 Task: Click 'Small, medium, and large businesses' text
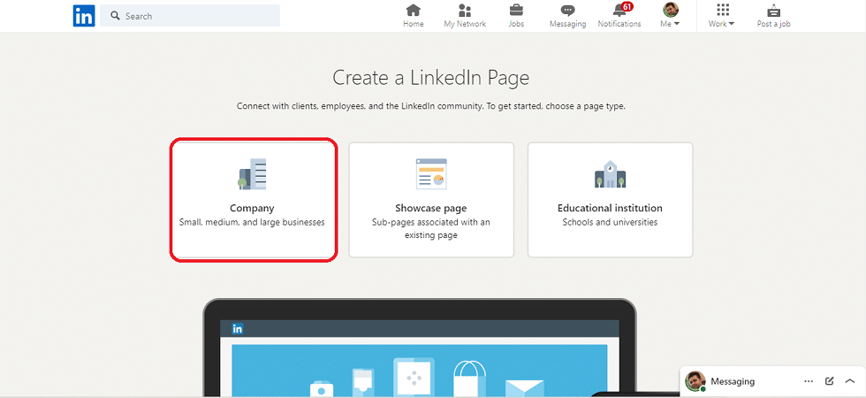point(252,222)
